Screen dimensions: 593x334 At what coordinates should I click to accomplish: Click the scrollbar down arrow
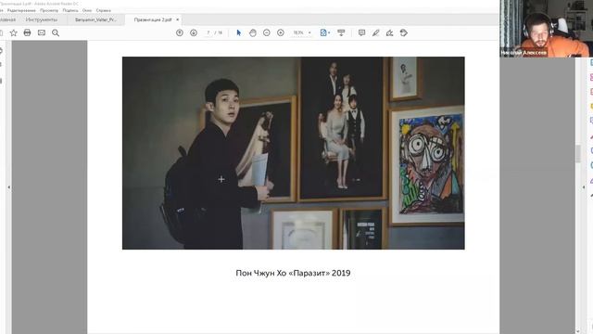tap(578, 331)
